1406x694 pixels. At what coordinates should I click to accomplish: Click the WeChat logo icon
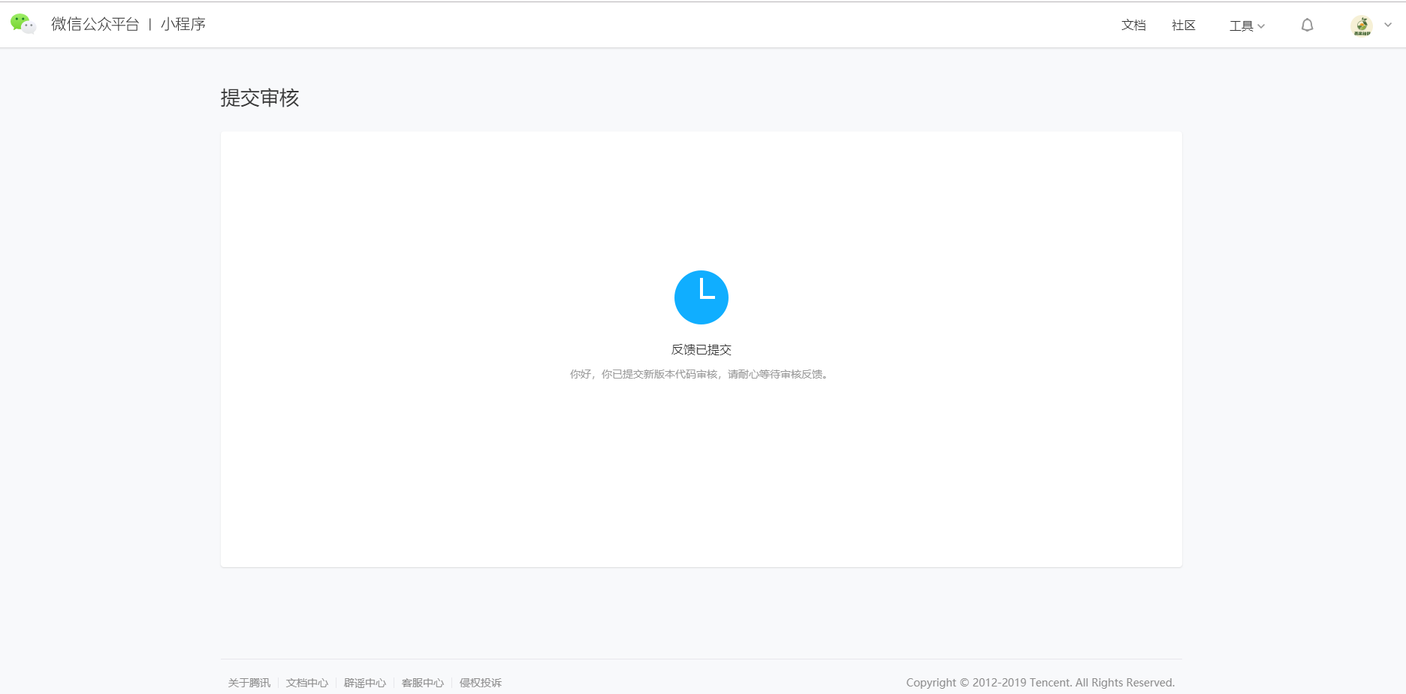(23, 24)
